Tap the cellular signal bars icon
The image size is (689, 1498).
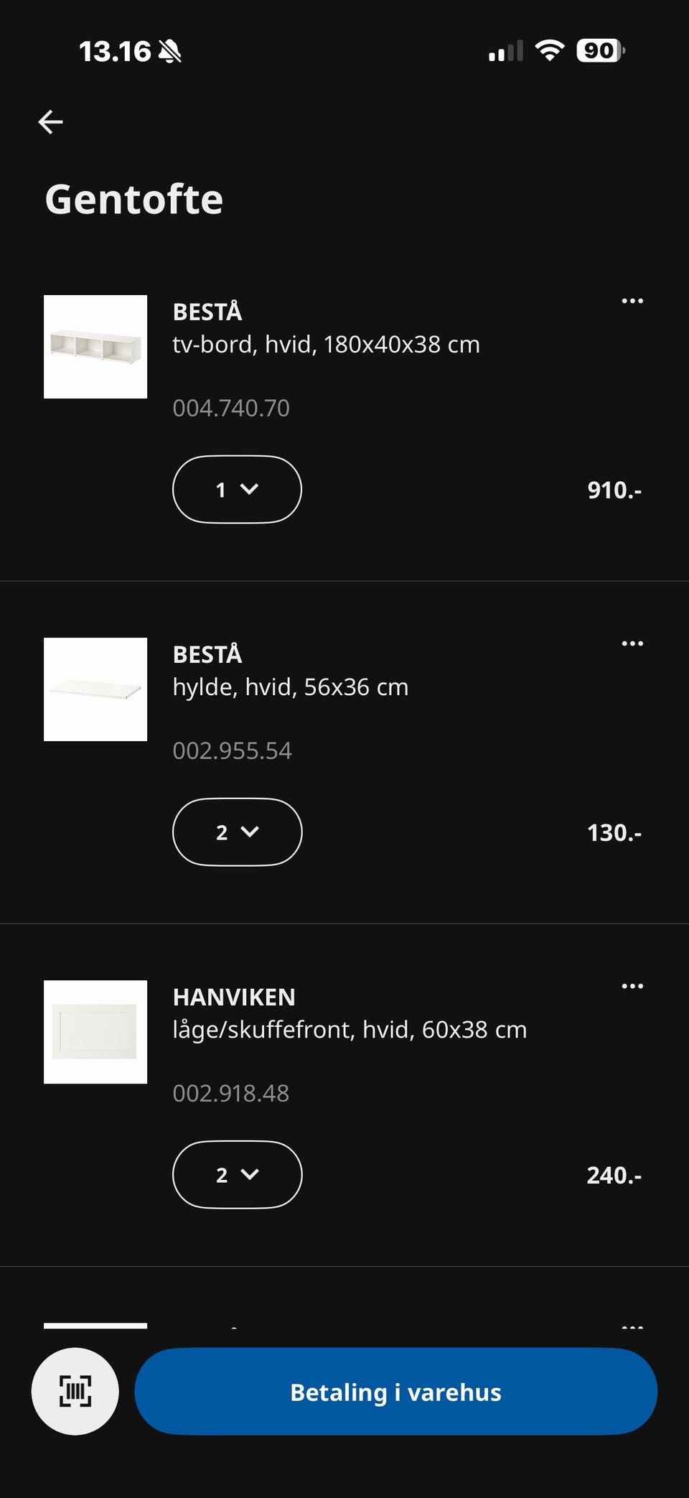point(505,52)
